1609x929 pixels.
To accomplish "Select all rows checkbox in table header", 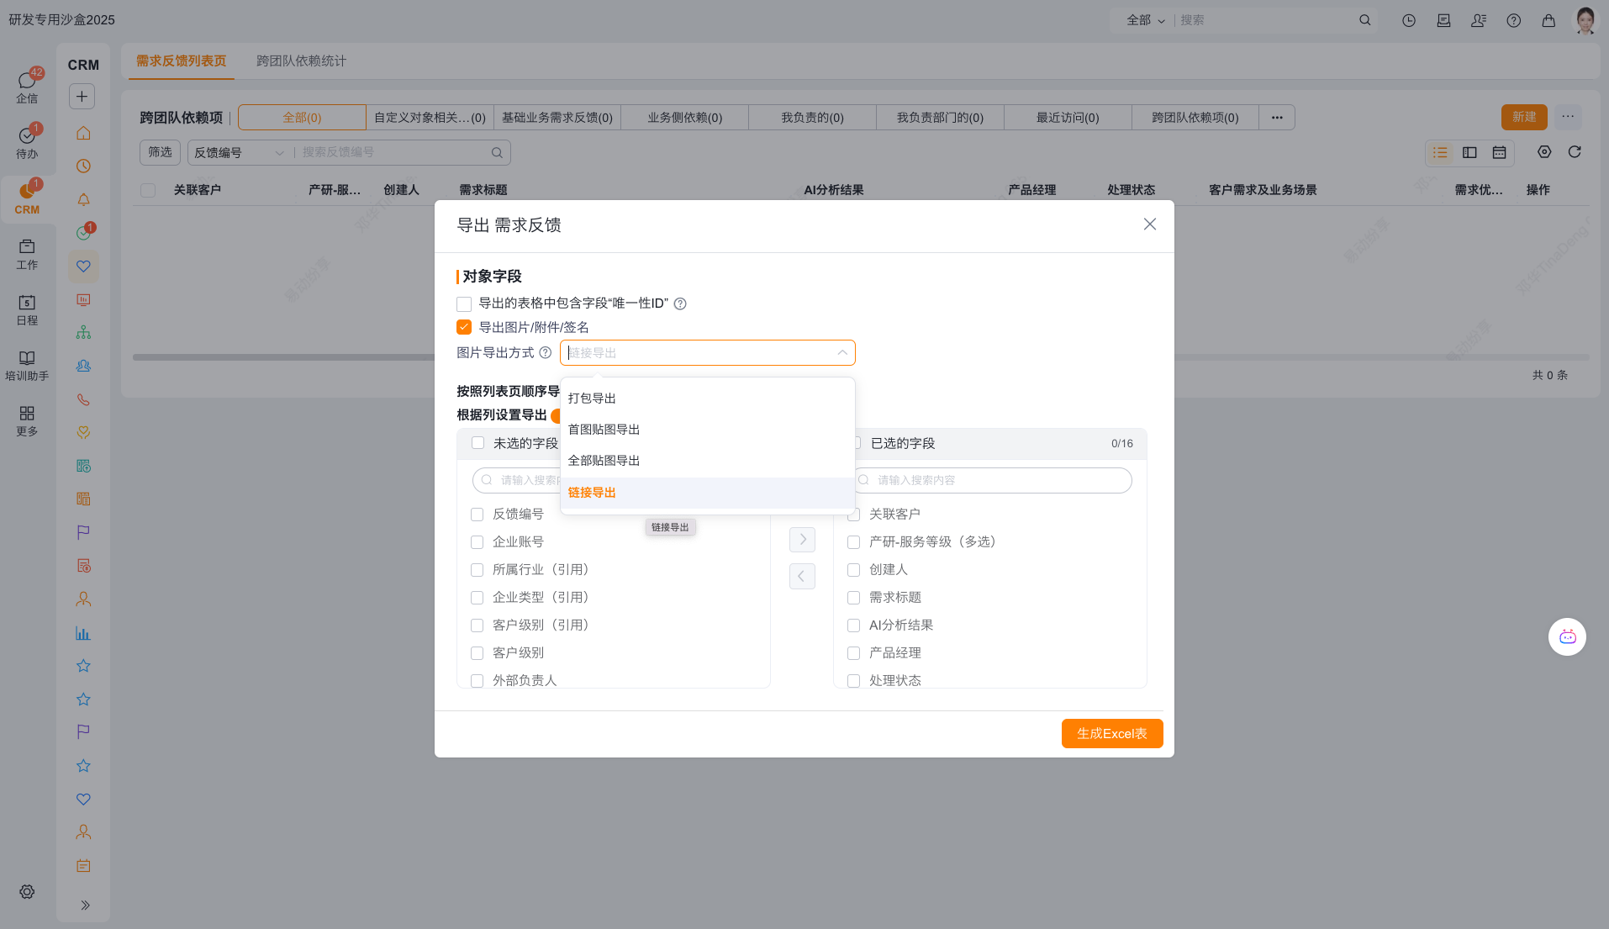I will tap(148, 191).
